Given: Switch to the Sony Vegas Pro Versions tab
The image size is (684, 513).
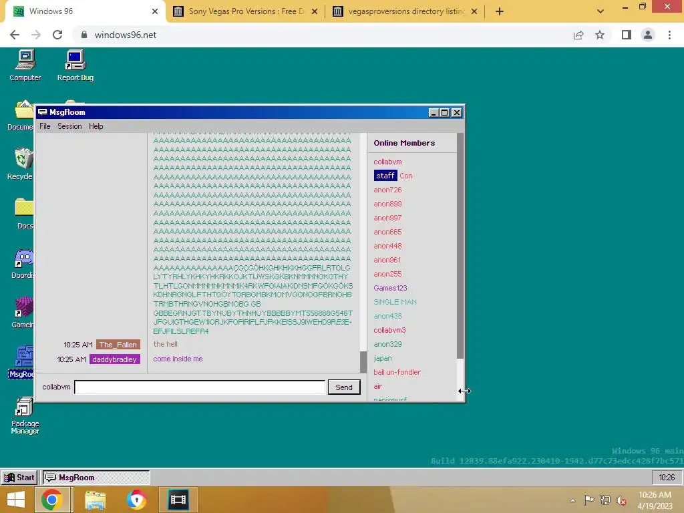Looking at the screenshot, I should pyautogui.click(x=246, y=11).
